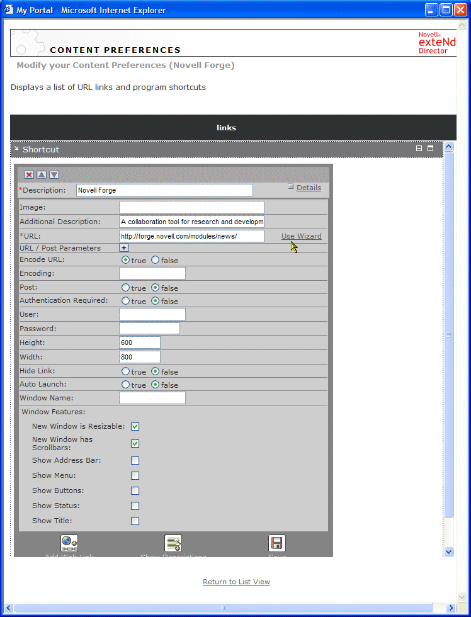
Task: Move shortcut up with the up arrow icon
Action: (x=42, y=175)
